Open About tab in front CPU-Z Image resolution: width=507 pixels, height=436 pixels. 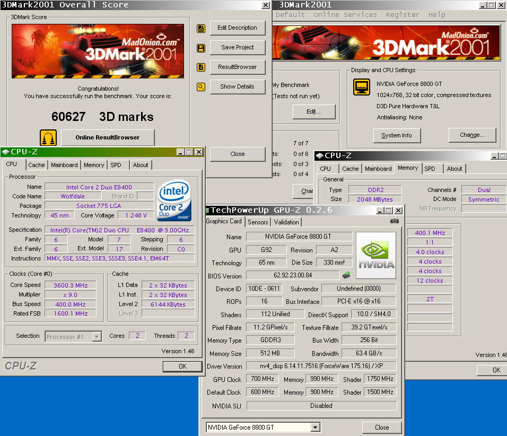(x=141, y=165)
